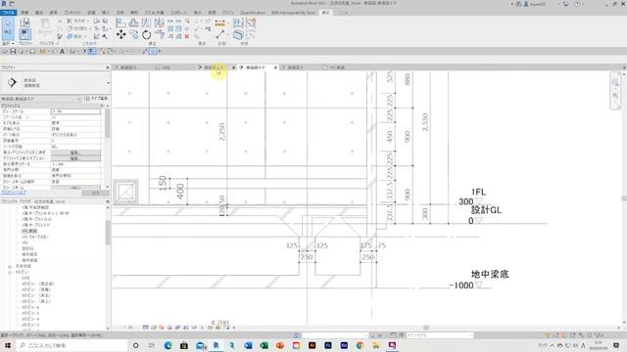The image size is (627, 352).
Task: Select the Modify arrow tool
Action: (x=8, y=28)
